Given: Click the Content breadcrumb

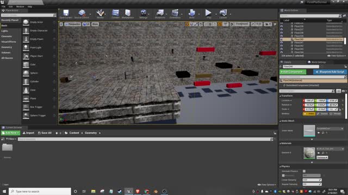Looking at the screenshot, I should click(x=74, y=133).
